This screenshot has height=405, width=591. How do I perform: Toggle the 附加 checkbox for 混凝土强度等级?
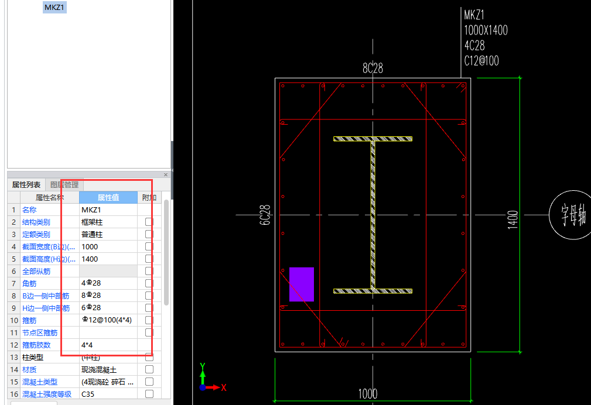click(x=149, y=394)
